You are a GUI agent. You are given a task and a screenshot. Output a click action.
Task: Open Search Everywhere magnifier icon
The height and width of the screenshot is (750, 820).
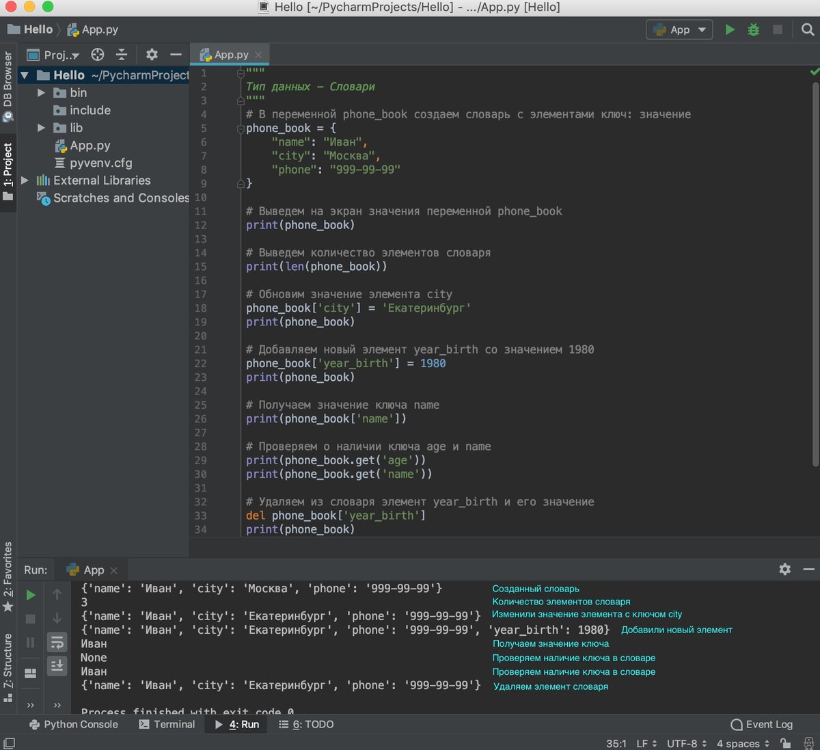tap(807, 29)
